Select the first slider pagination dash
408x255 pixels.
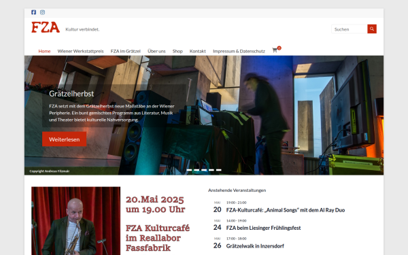190,170
